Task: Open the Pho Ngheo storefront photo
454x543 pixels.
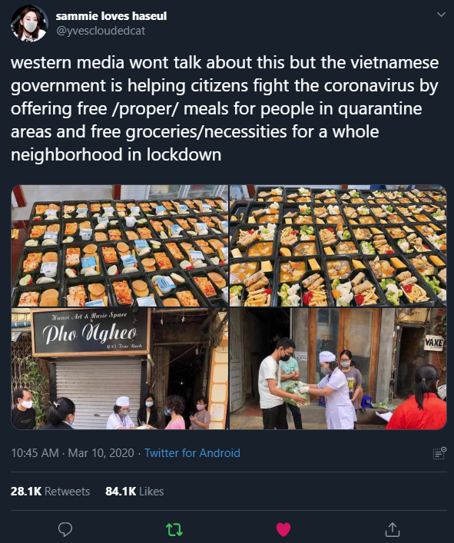Action: tap(120, 369)
